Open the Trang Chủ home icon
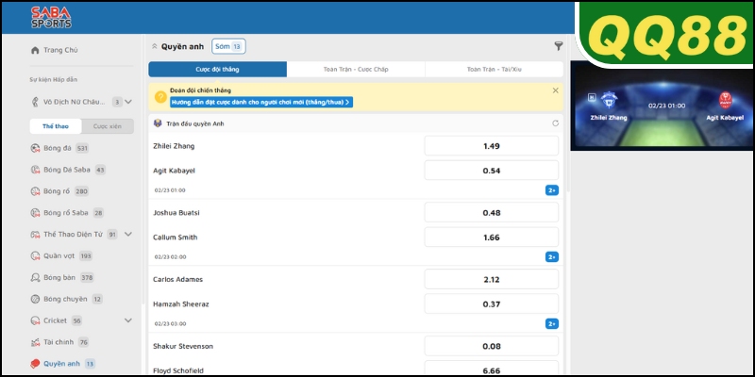The image size is (755, 377). tap(35, 50)
